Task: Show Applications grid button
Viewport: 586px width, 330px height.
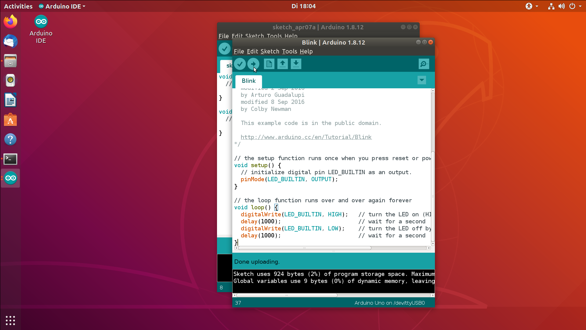Action: click(10, 321)
